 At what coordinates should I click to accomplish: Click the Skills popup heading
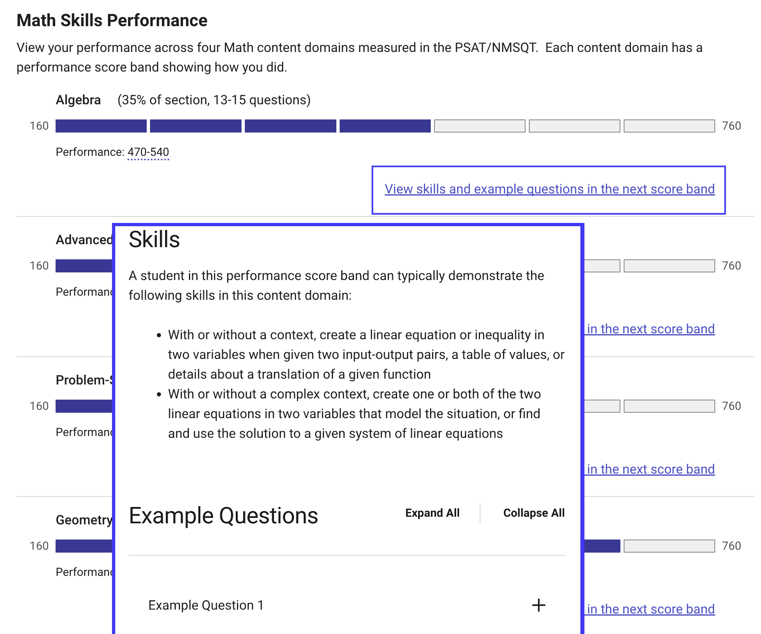(x=154, y=239)
